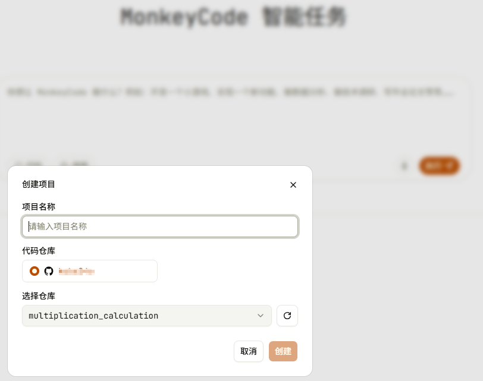Click the 创建项目 dialog title
Viewport: 483px width, 381px height.
(x=39, y=184)
